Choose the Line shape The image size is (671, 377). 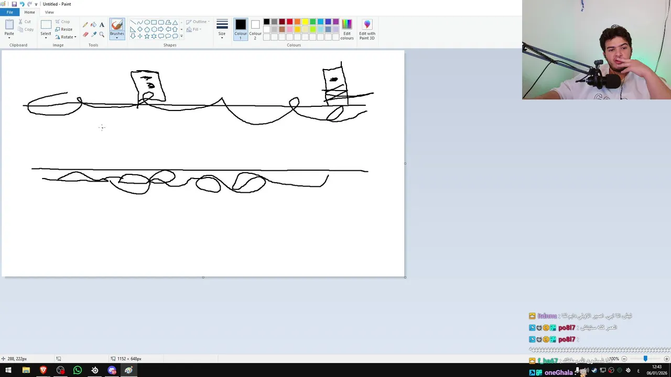pyautogui.click(x=133, y=23)
